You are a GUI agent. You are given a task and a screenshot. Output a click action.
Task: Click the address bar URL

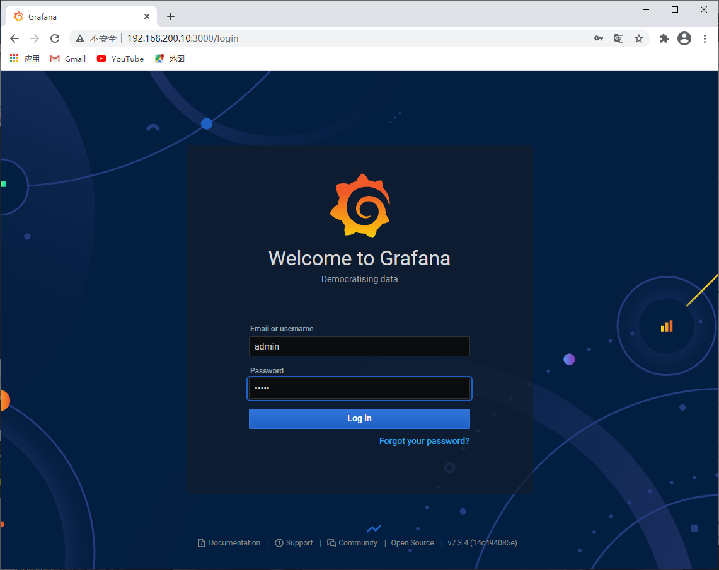click(x=183, y=38)
